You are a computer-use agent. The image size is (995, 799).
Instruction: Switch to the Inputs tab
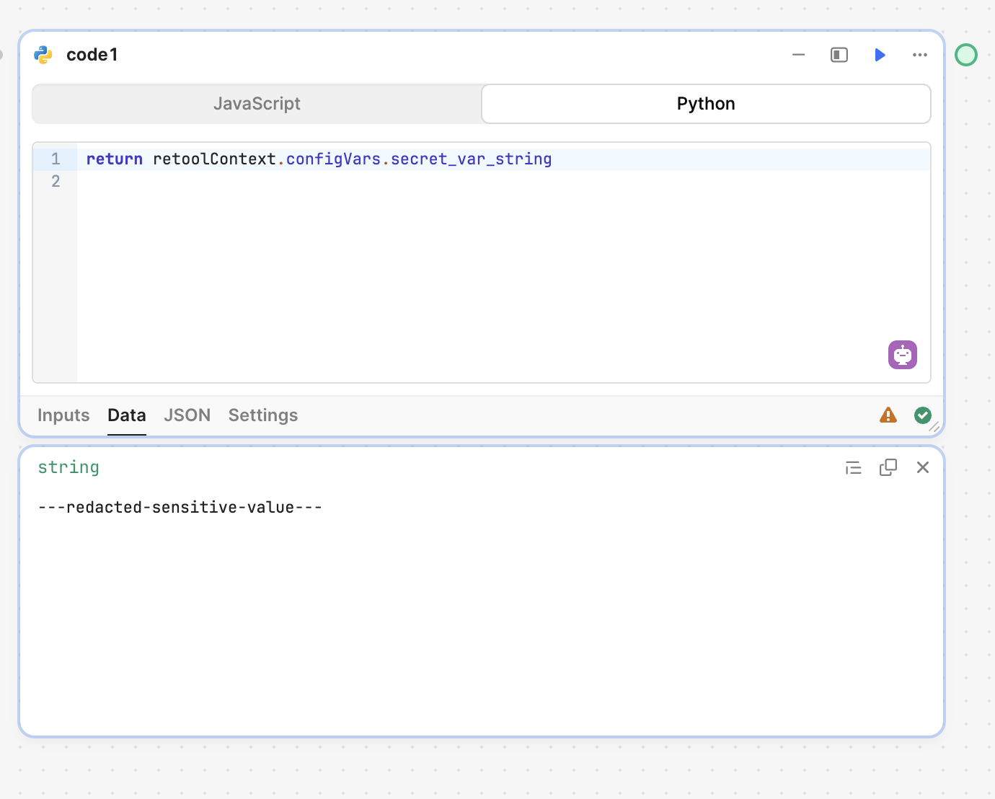[x=63, y=415]
